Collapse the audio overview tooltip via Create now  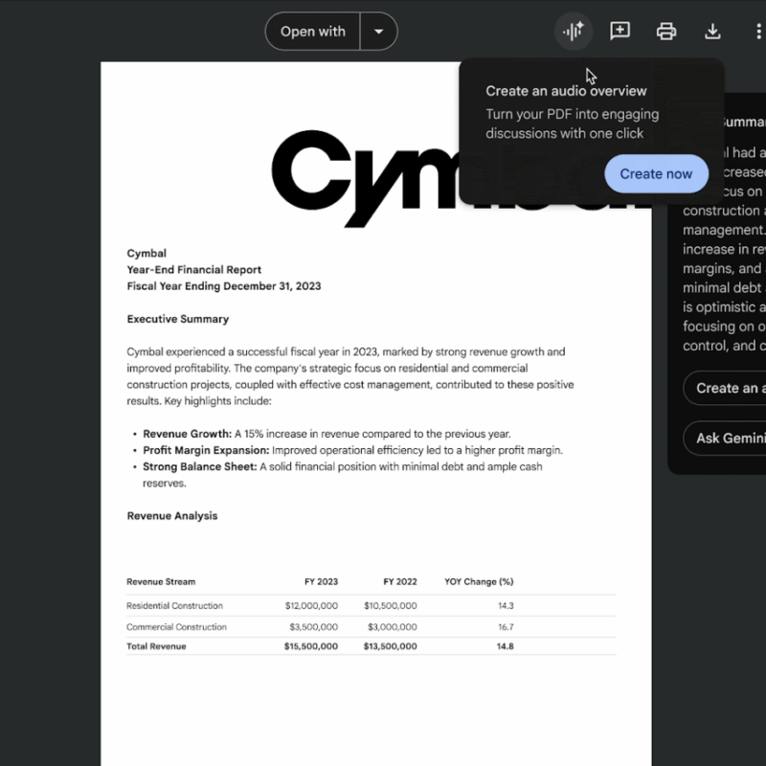pos(656,173)
